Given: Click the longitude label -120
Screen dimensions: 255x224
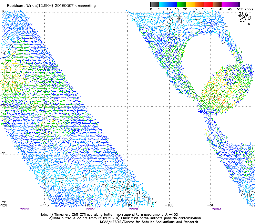Looking at the screenshot, I should pyautogui.click(x=3, y=205).
